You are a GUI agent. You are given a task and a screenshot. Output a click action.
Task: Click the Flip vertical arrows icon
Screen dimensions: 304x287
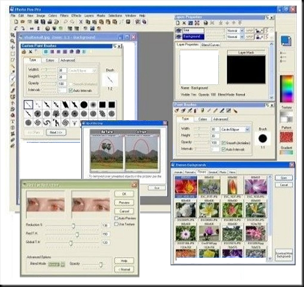(x=38, y=29)
